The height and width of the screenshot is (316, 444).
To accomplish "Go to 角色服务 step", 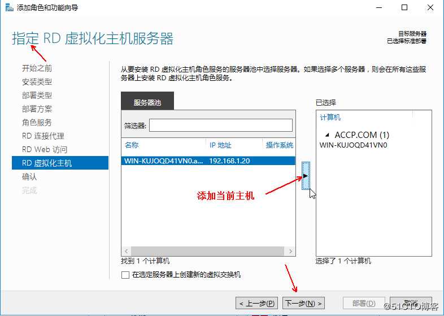I will tap(37, 123).
